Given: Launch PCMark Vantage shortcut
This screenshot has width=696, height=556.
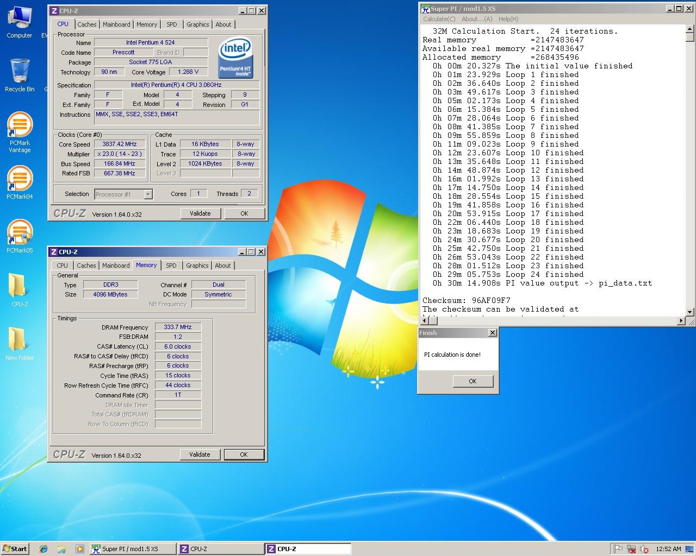Looking at the screenshot, I should (x=20, y=132).
